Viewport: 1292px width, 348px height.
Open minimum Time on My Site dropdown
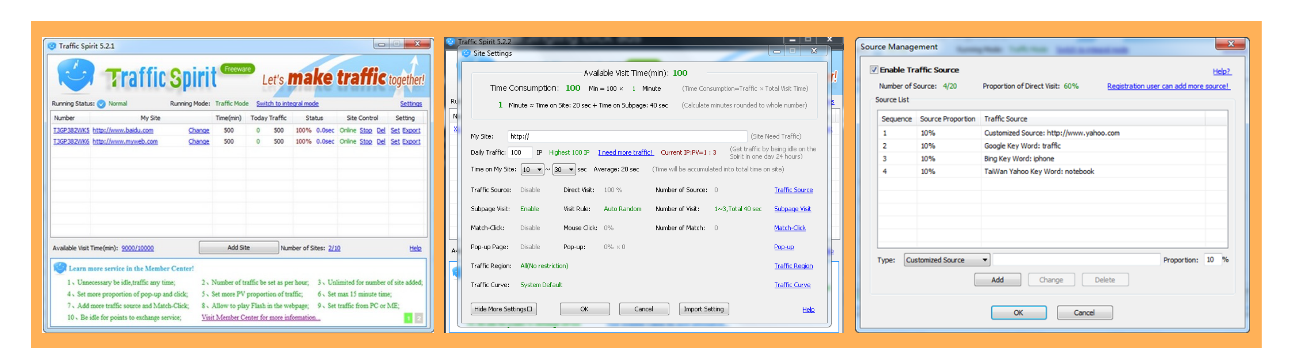tap(532, 170)
